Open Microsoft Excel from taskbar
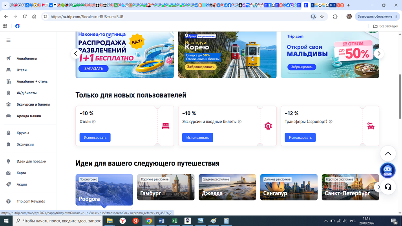The image size is (402, 226). pyautogui.click(x=175, y=221)
